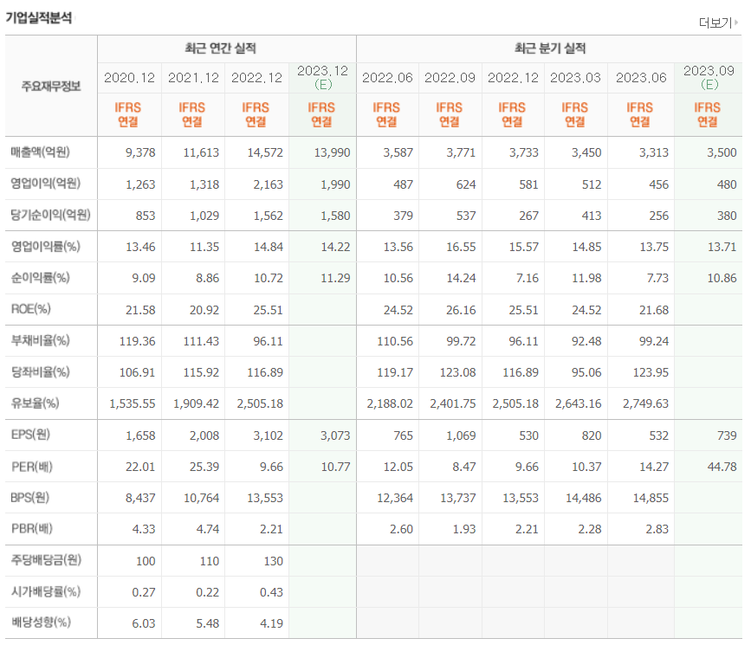Click the 2.83 PBR value

coord(657,529)
